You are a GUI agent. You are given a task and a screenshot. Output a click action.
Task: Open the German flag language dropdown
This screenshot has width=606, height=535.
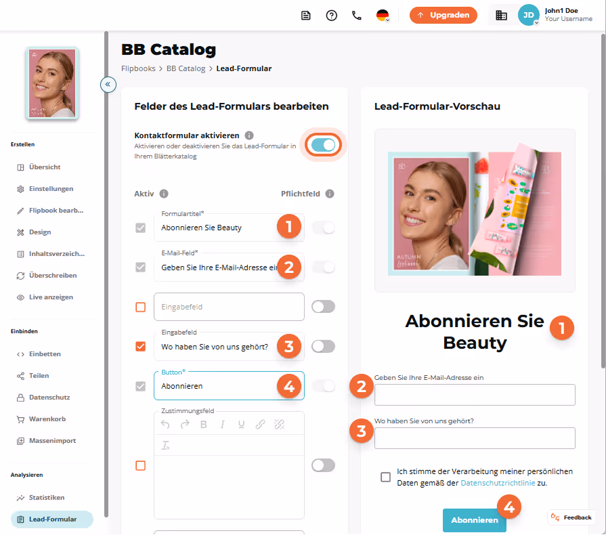[383, 16]
